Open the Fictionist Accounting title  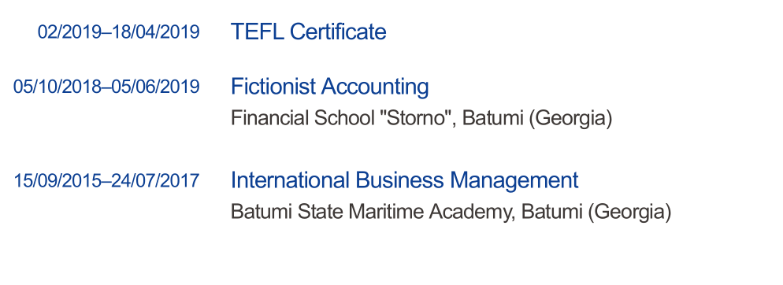click(329, 87)
